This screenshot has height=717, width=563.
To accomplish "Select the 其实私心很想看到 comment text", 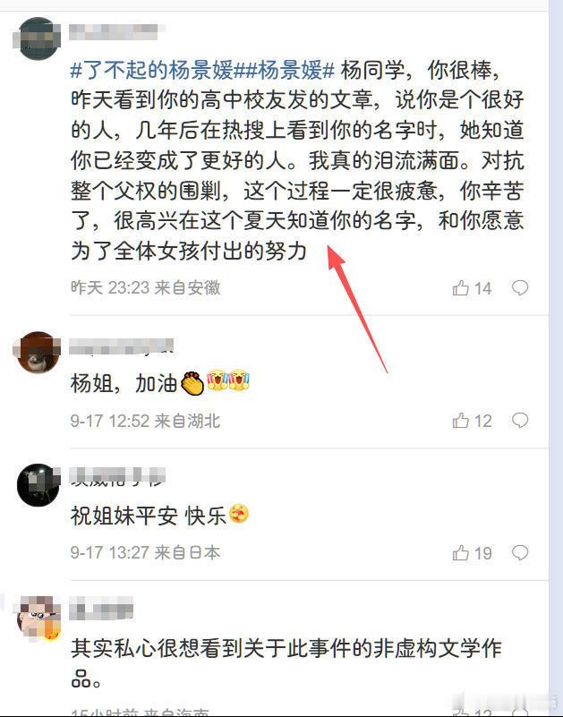I will pyautogui.click(x=286, y=663).
